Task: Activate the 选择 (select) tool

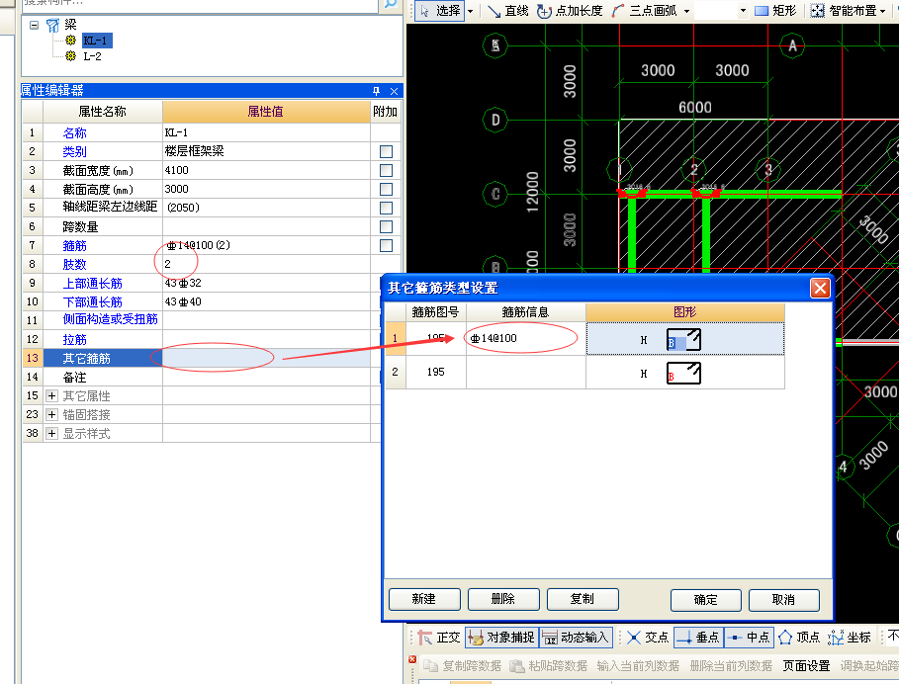Action: [x=440, y=11]
